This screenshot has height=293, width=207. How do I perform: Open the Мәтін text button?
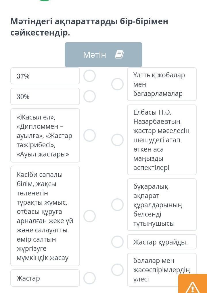tap(103, 55)
